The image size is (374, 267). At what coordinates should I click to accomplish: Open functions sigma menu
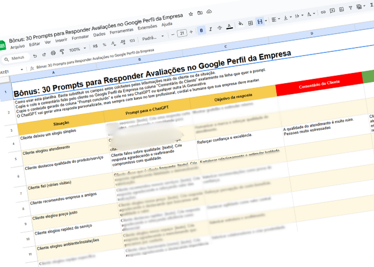(372, 5)
